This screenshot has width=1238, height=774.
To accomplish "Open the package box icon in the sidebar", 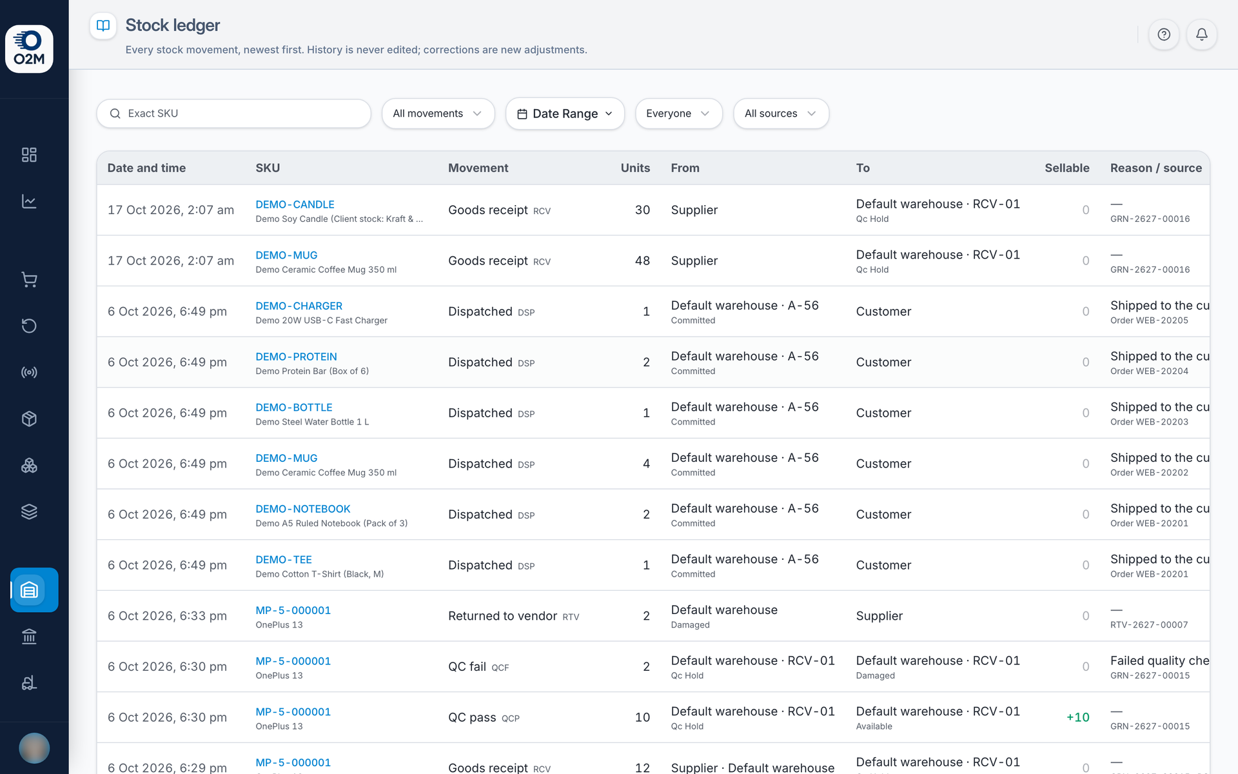I will pos(29,419).
